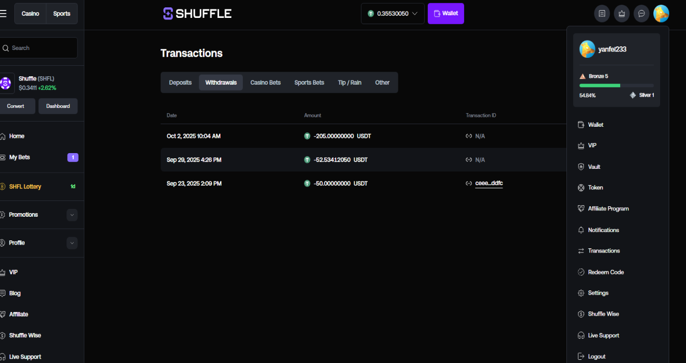686x363 pixels.
Task: Click the purple Wallet button
Action: pos(446,14)
